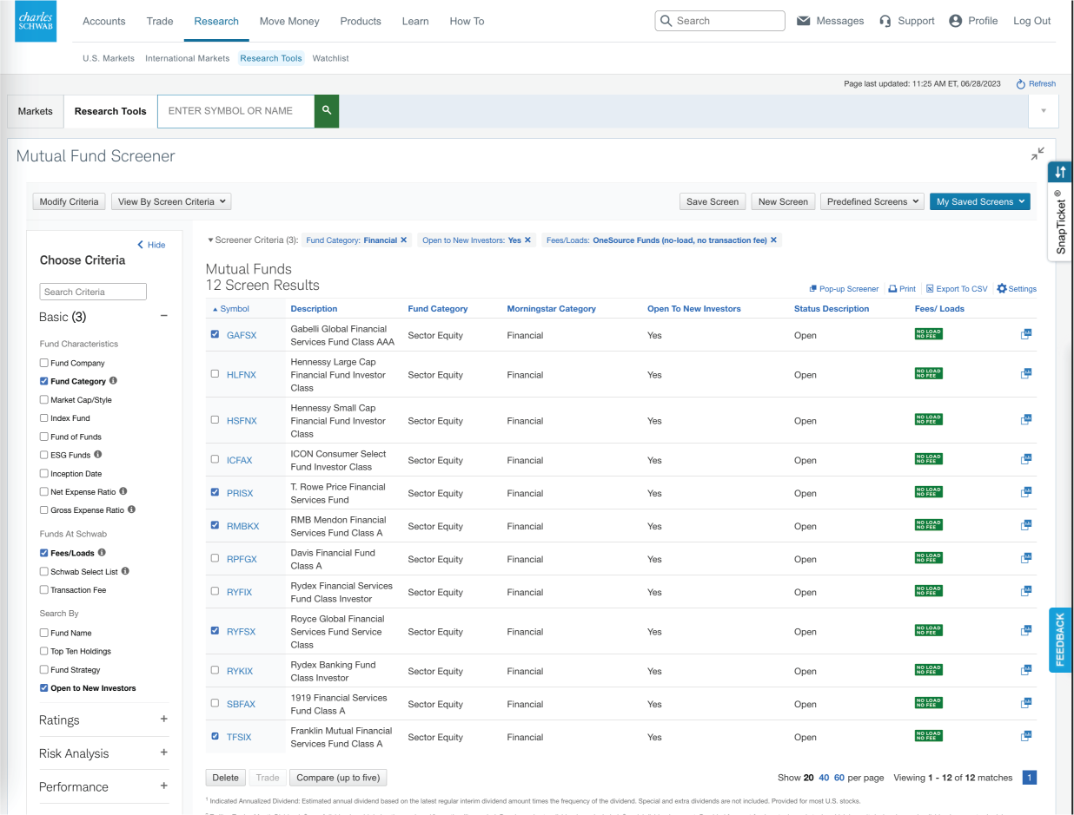Enable the Index Fund criteria checkbox

(44, 418)
